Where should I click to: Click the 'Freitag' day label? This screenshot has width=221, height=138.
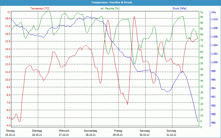tap(118, 131)
